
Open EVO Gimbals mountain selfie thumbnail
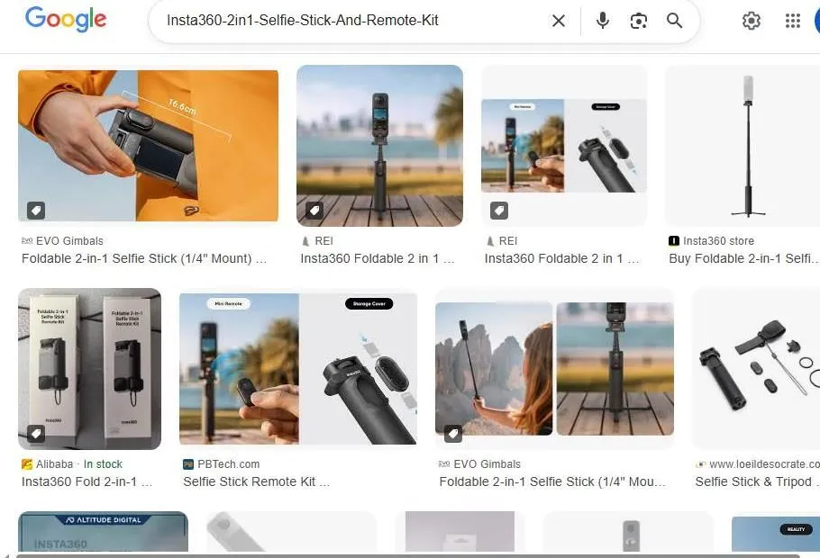554,369
